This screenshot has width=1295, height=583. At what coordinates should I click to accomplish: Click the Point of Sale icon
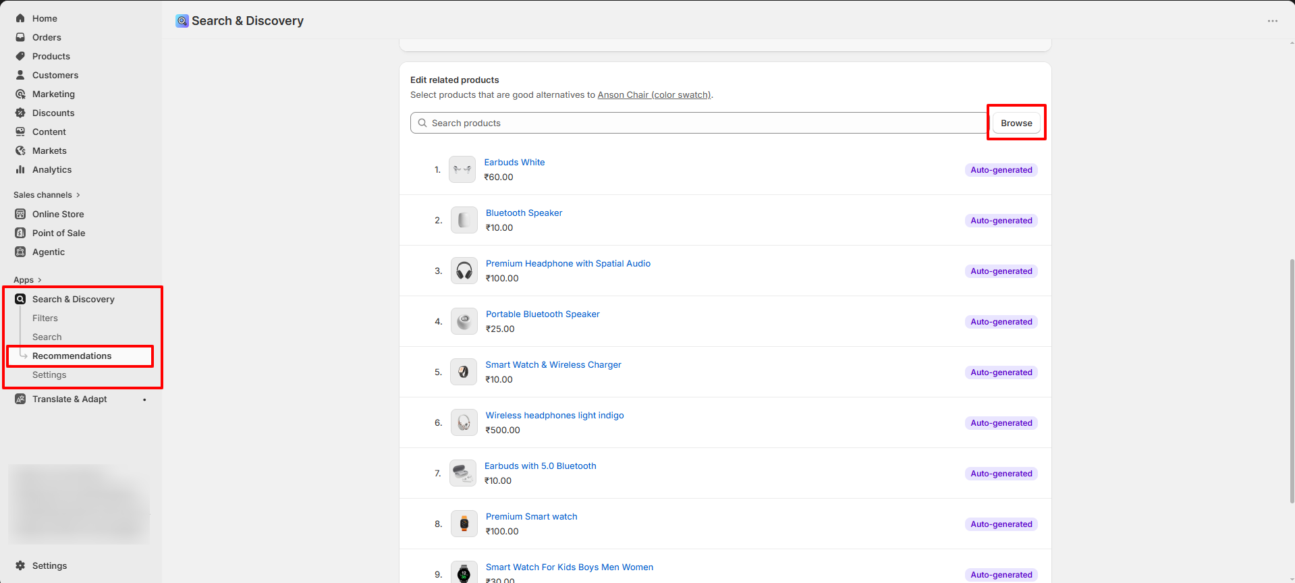click(20, 233)
